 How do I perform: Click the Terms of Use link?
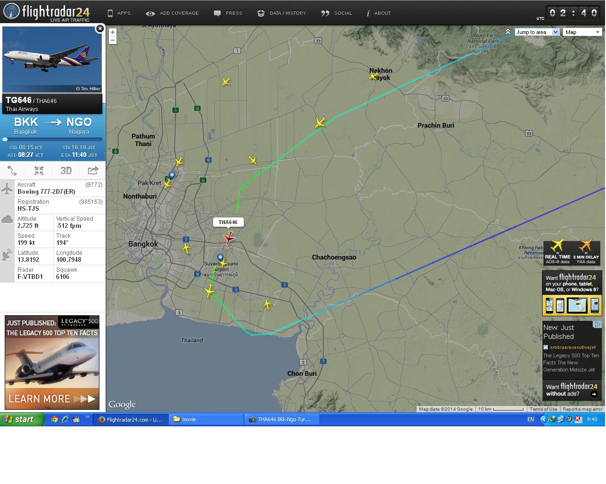tap(543, 409)
